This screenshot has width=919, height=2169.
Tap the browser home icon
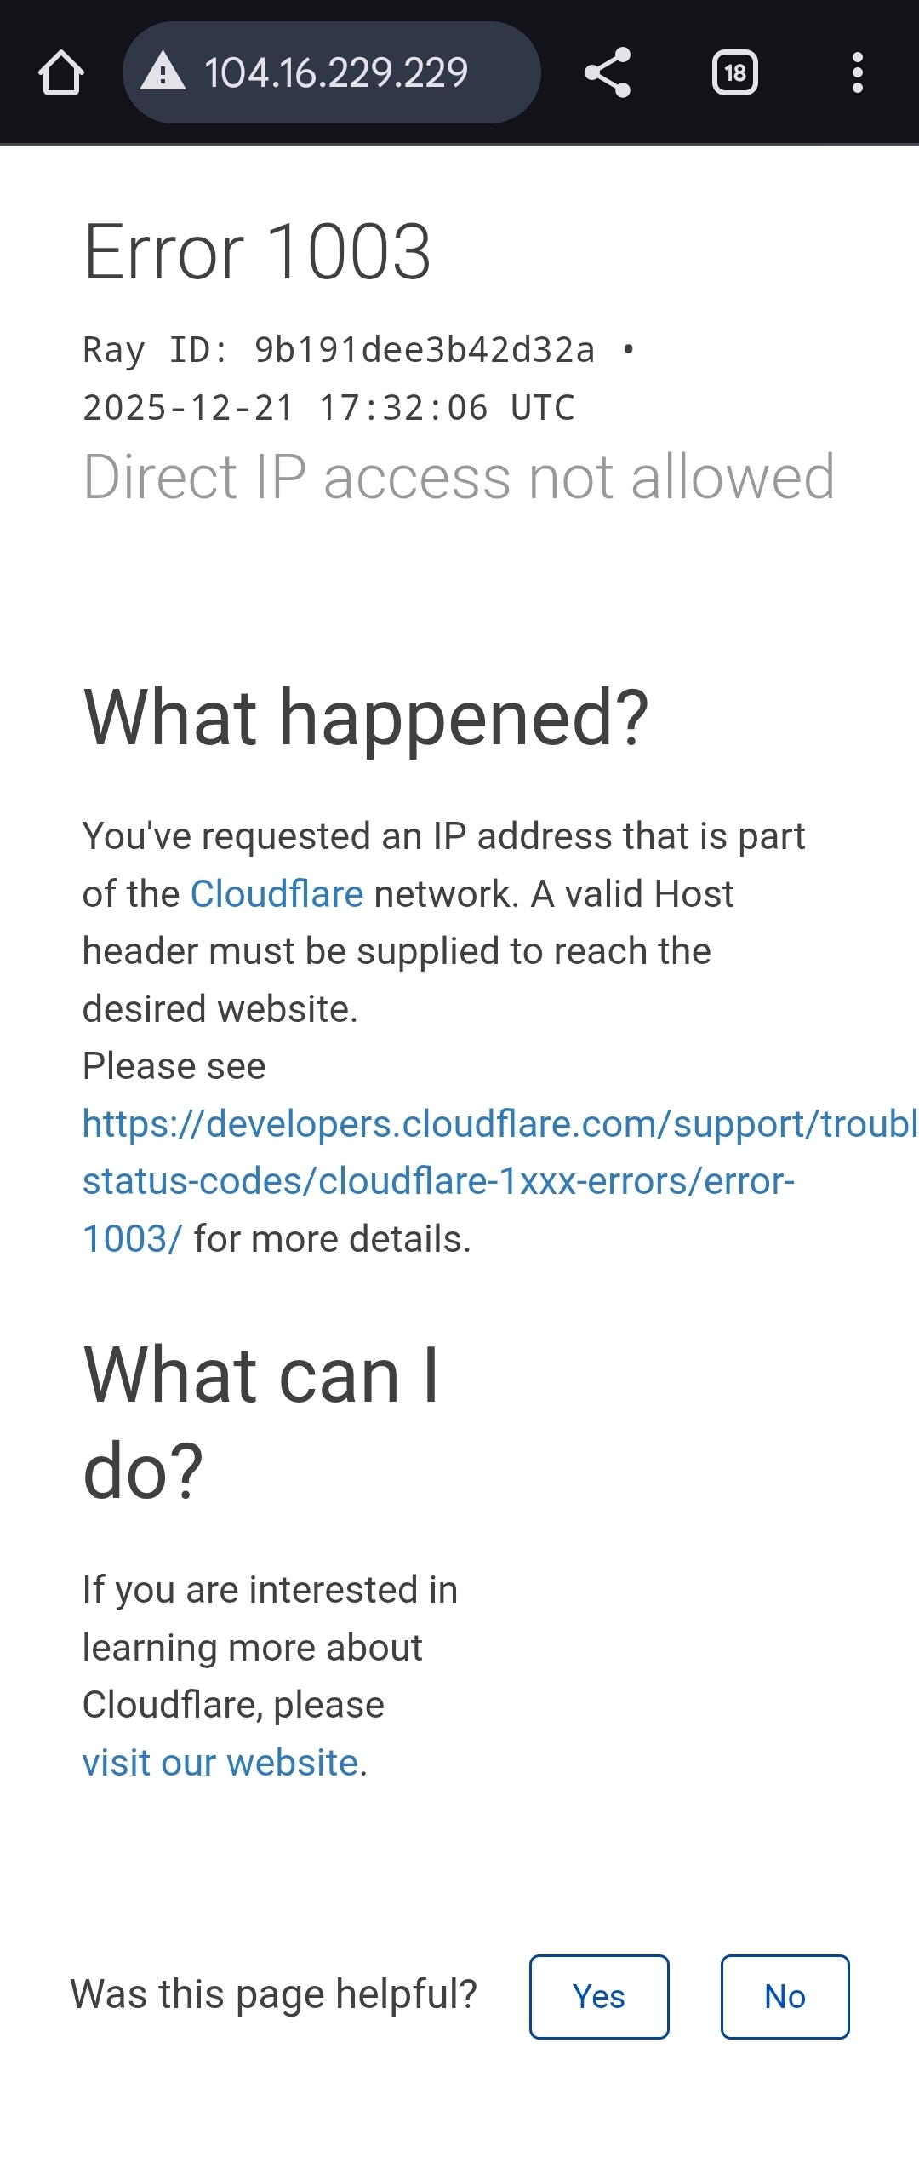61,72
